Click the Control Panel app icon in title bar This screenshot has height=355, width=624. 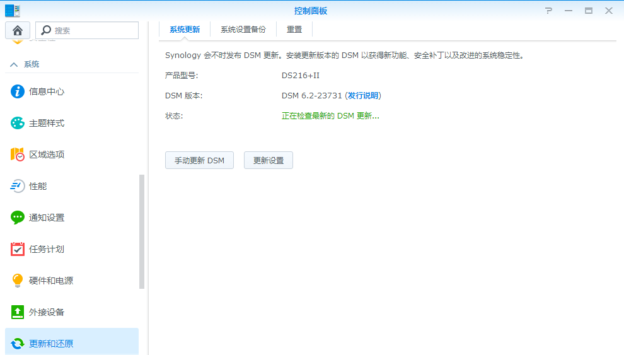(x=13, y=10)
